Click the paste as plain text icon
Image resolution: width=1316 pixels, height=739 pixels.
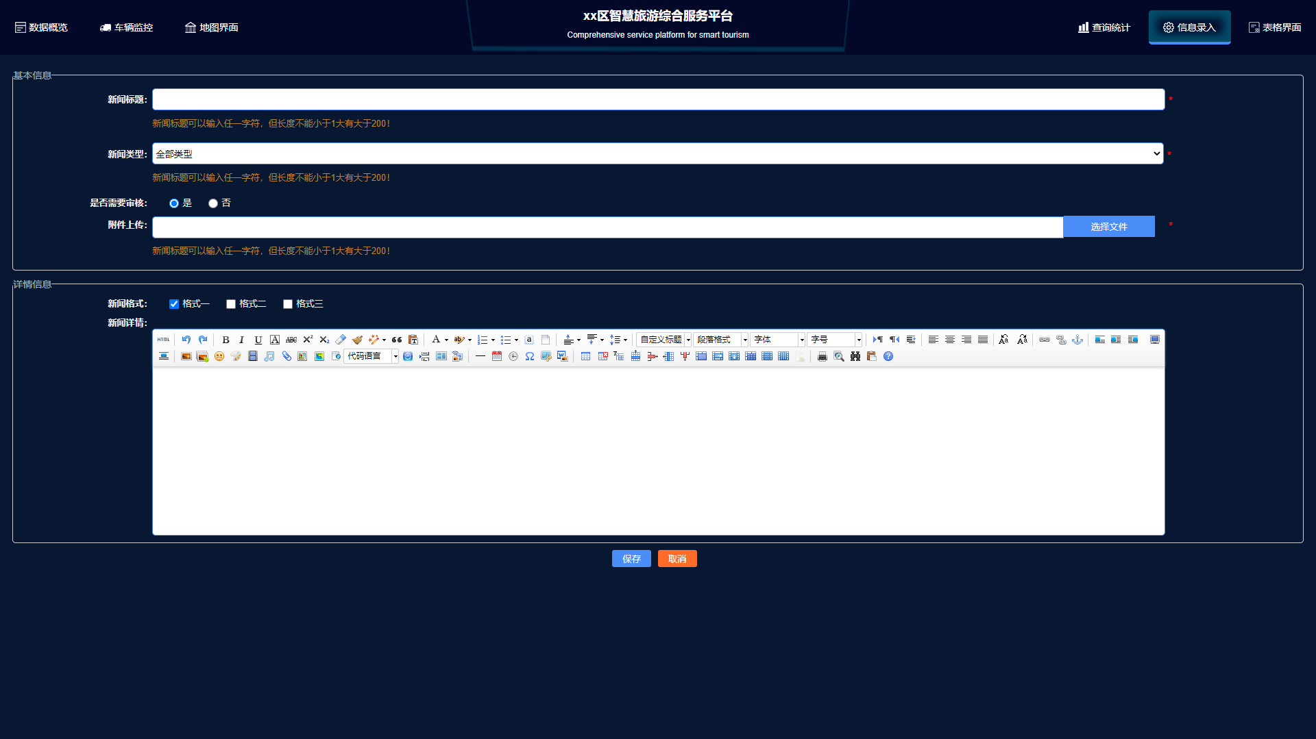coord(413,340)
